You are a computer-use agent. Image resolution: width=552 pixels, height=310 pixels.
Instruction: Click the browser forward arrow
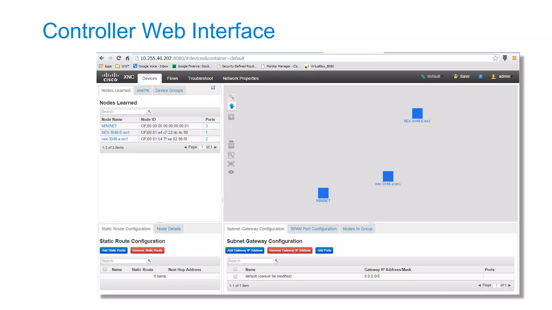110,58
